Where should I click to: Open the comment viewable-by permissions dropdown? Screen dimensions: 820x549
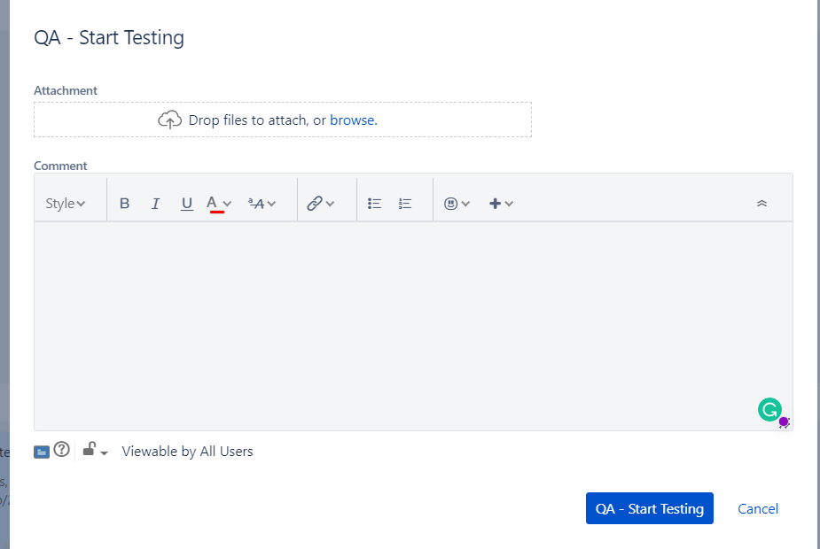pyautogui.click(x=93, y=450)
